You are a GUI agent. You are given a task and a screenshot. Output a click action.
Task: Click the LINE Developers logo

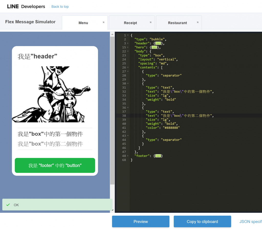pyautogui.click(x=26, y=6)
